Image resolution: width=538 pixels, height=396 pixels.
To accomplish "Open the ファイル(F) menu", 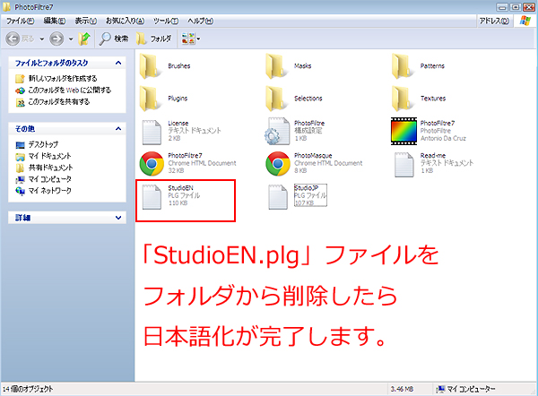I will pos(21,21).
